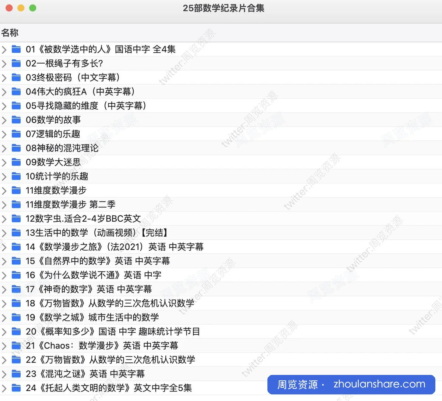Select row name 11维度数学漫步 第二季
This screenshot has height=401, width=442.
click(71, 204)
